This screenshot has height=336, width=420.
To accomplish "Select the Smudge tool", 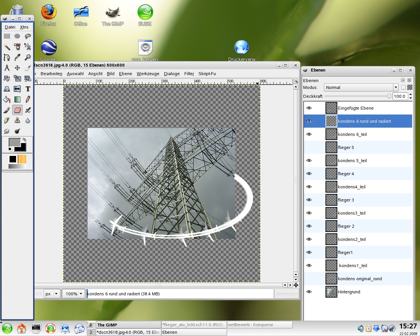I will pos(7,131).
